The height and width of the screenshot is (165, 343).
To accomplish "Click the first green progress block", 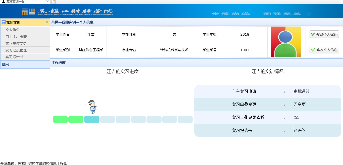I will (x=60, y=119).
